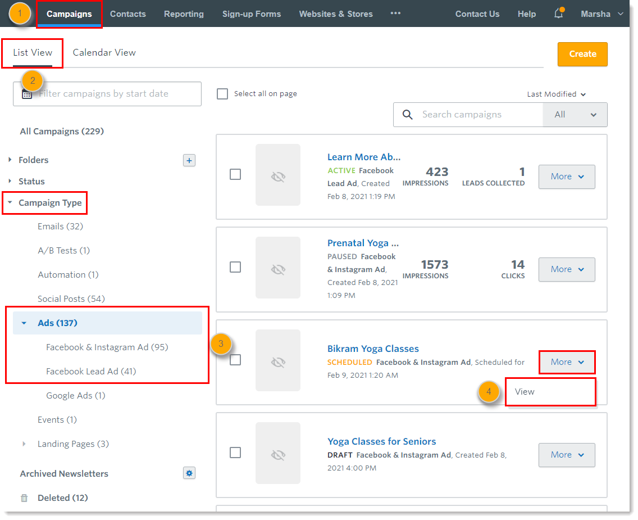Open the Bikram Yoga Classes campaign link
Image resolution: width=638 pixels, height=520 pixels.
tap(373, 349)
